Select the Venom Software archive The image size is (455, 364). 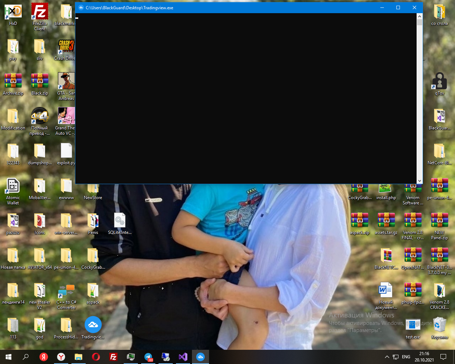[x=413, y=194]
